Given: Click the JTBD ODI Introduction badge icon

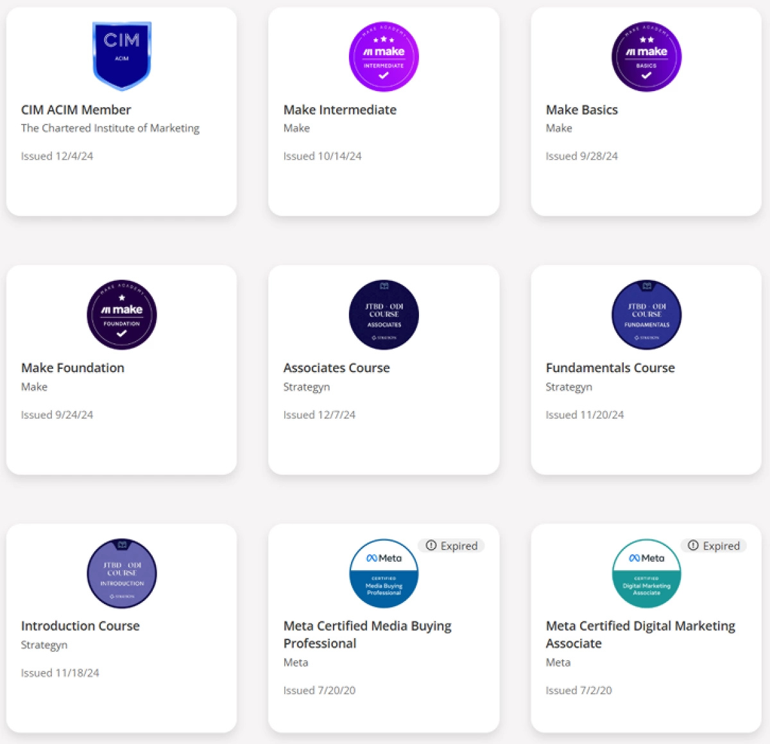Looking at the screenshot, I should tap(122, 573).
